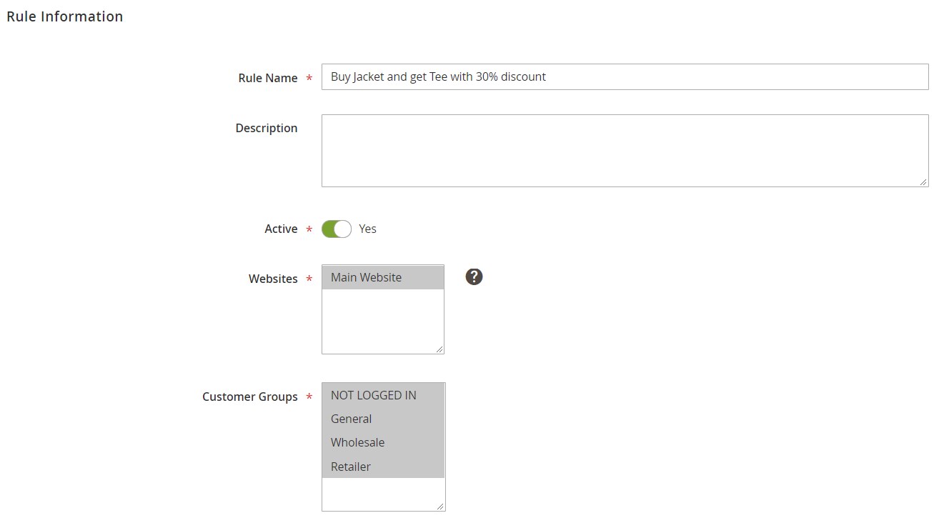Toggle the Active switch off
This screenshot has width=934, height=518.
pos(337,229)
